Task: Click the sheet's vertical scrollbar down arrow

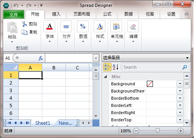Action: [96, 116]
